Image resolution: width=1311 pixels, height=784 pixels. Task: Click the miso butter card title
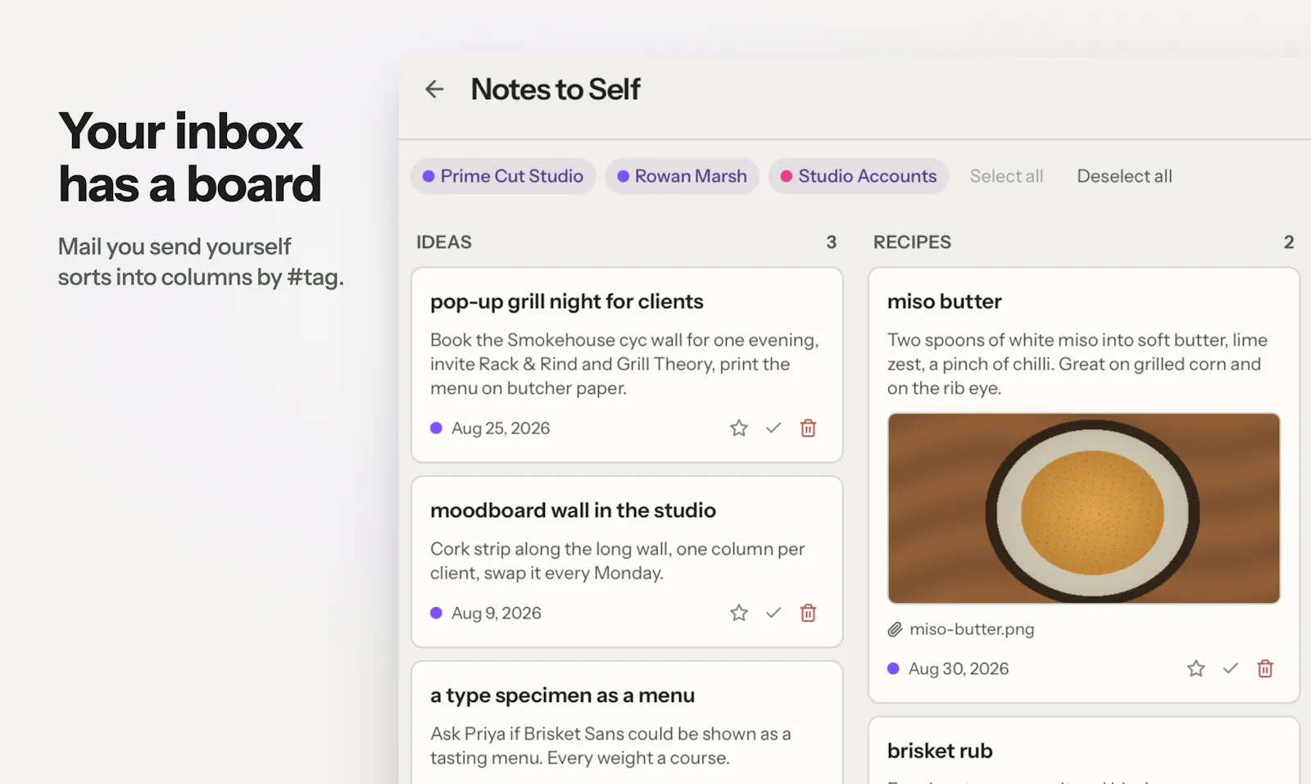pos(944,302)
